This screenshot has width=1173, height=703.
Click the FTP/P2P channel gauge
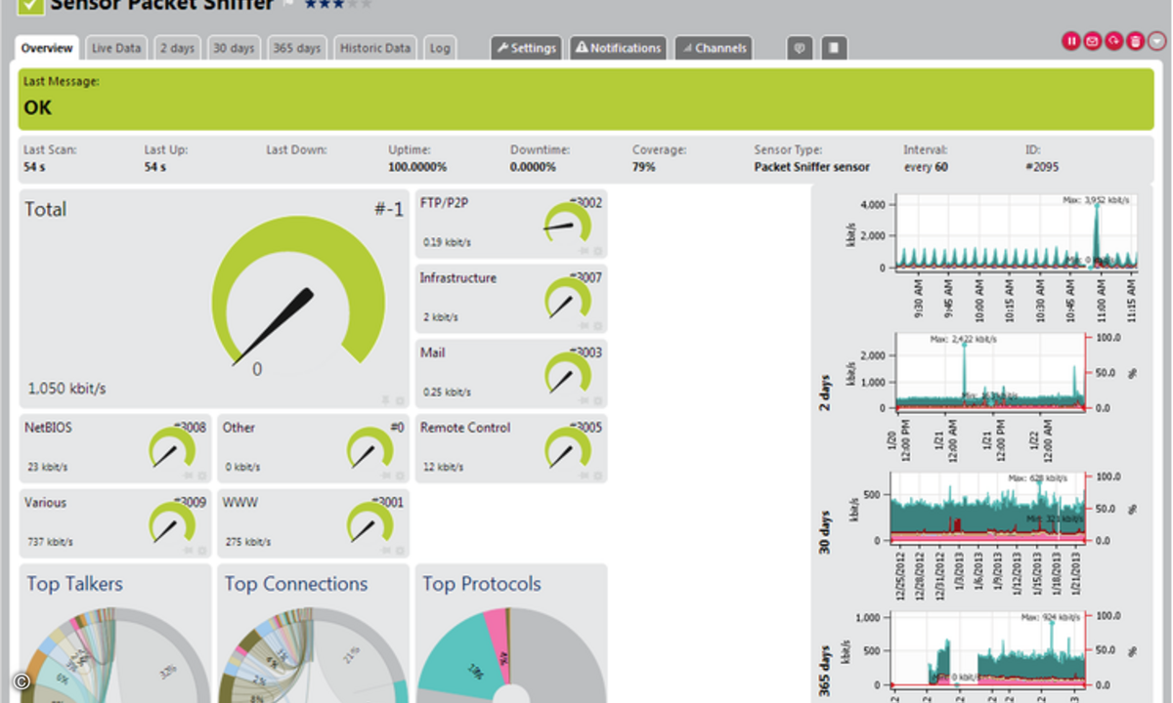click(568, 223)
